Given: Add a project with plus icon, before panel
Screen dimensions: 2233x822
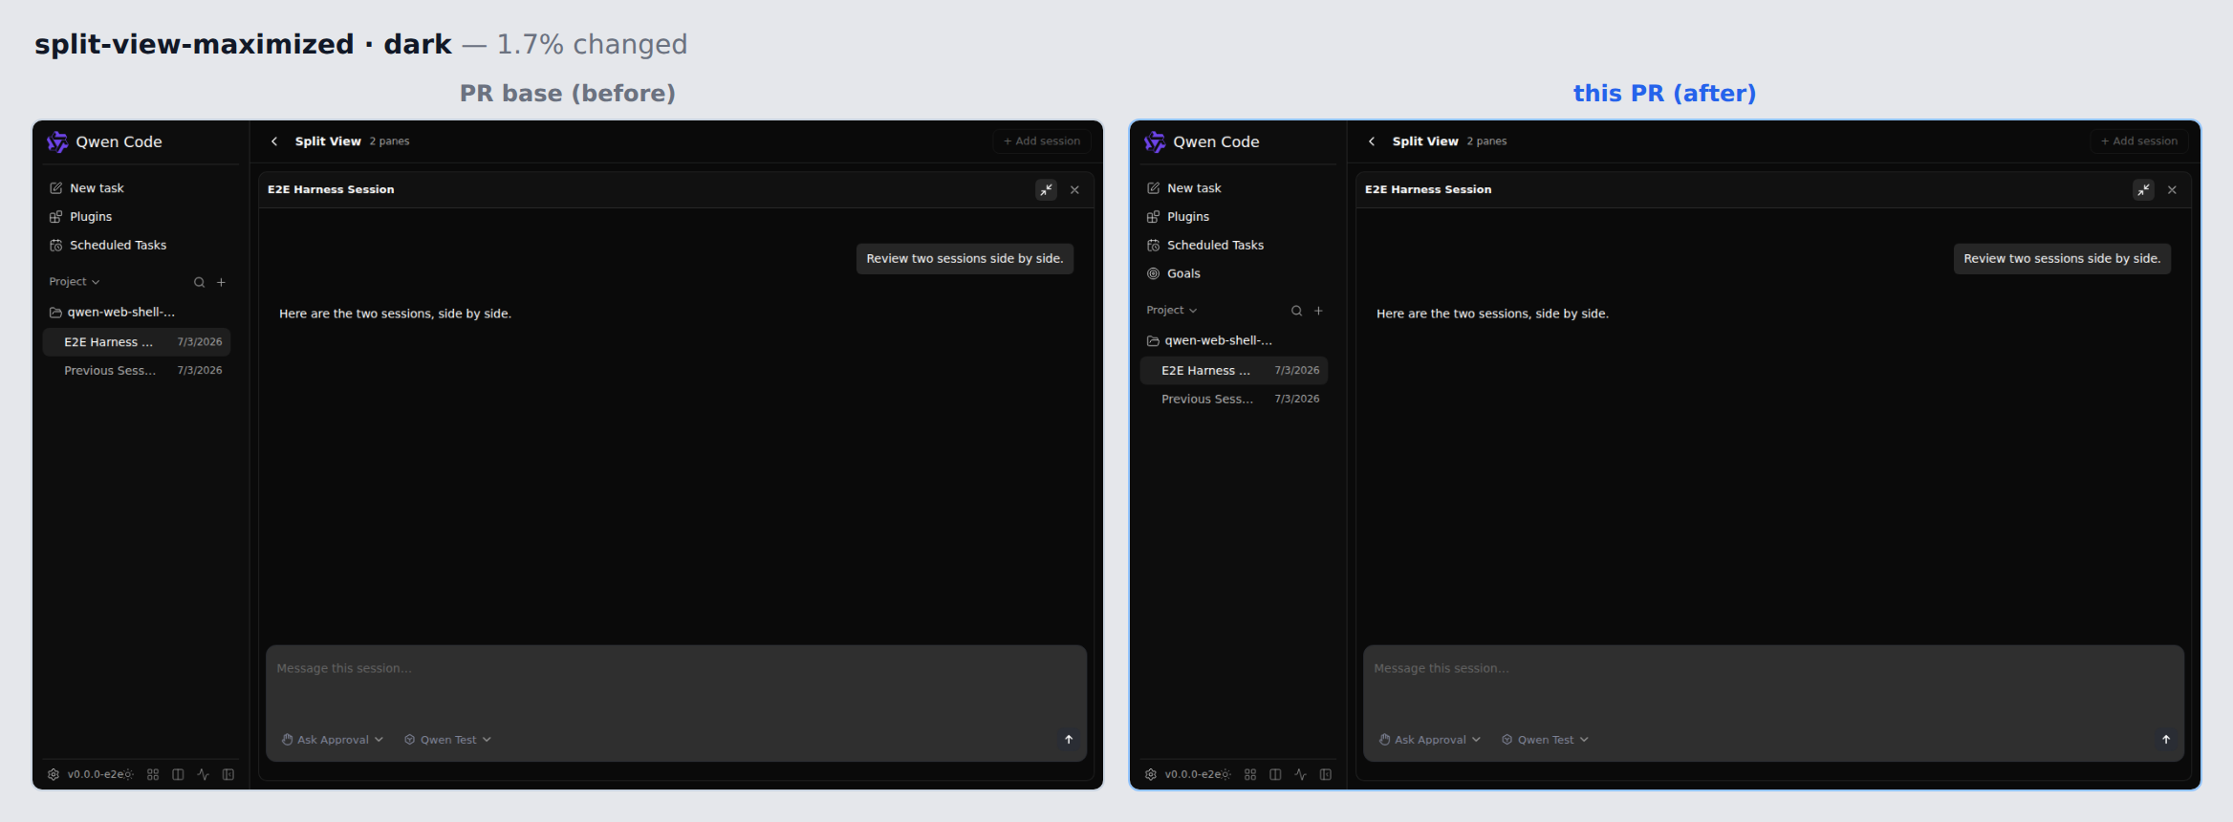Looking at the screenshot, I should pyautogui.click(x=221, y=282).
